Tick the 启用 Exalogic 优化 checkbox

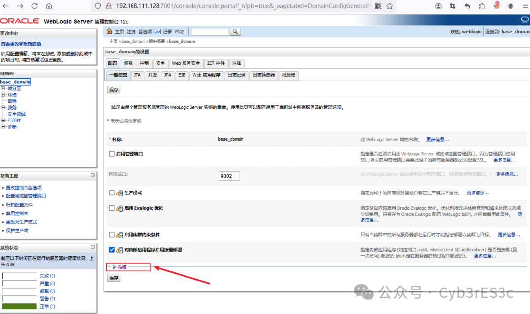coord(112,208)
